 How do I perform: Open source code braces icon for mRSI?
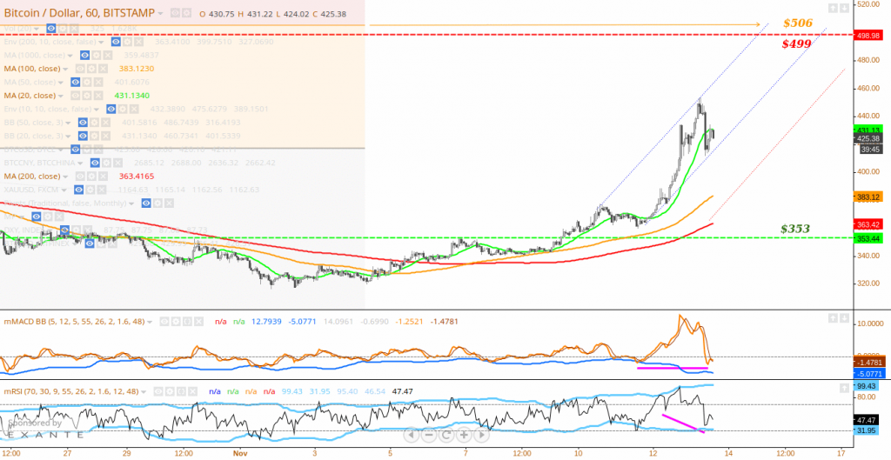click(181, 391)
